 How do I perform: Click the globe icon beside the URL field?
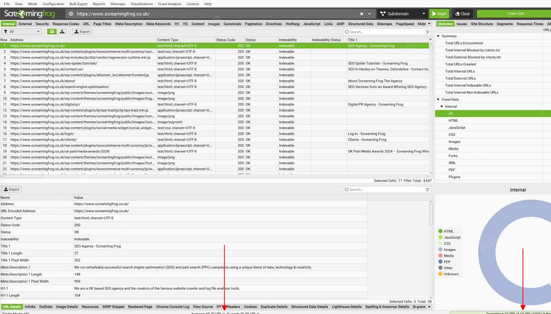coord(71,14)
